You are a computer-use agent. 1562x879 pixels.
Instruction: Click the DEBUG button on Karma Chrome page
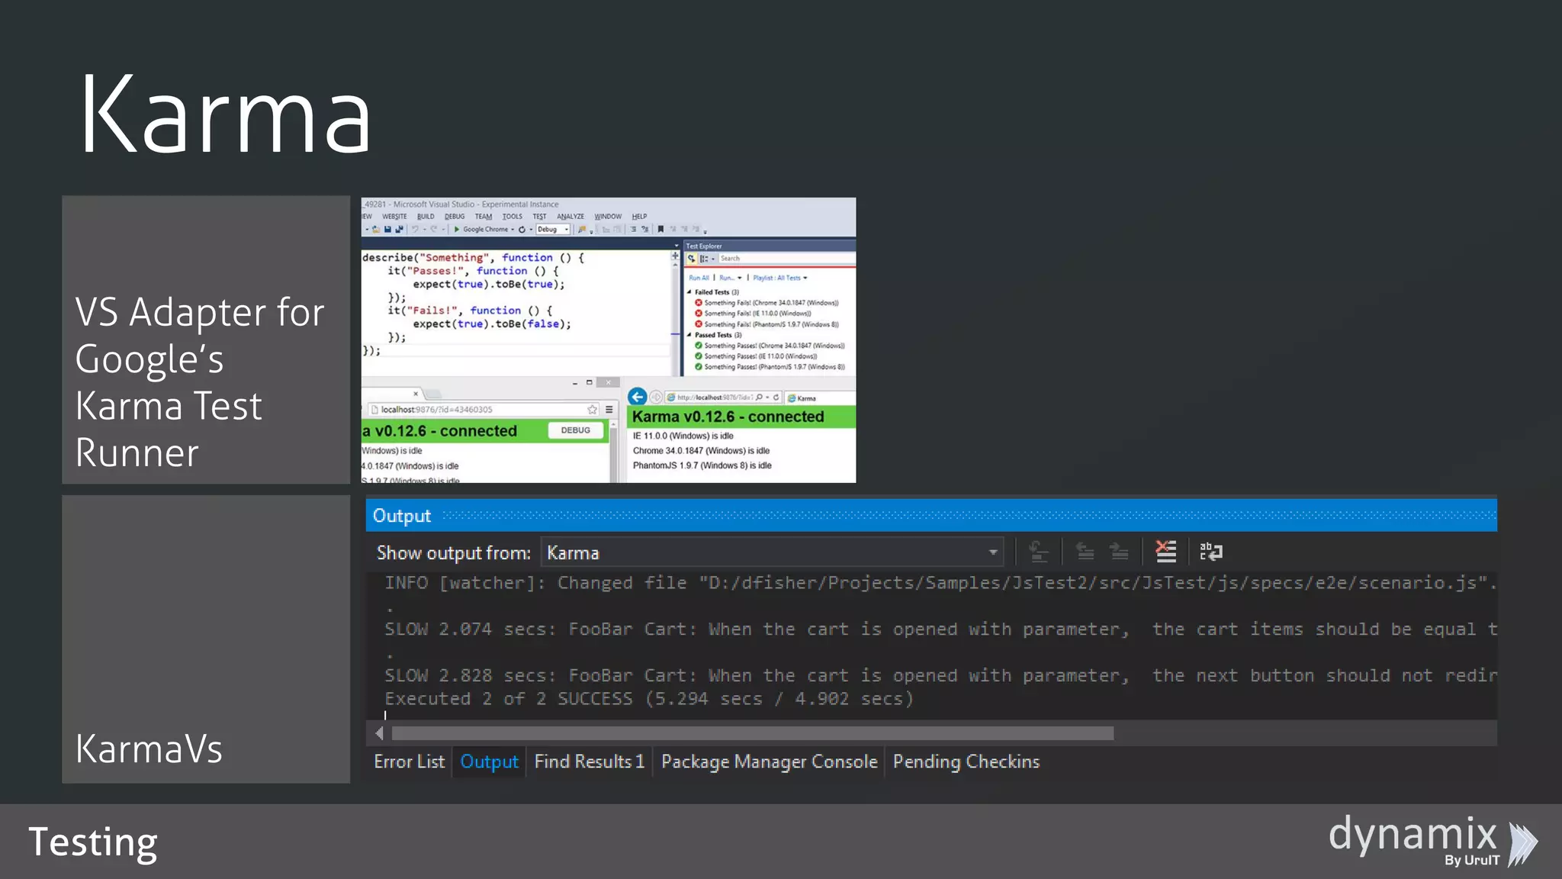[575, 430]
